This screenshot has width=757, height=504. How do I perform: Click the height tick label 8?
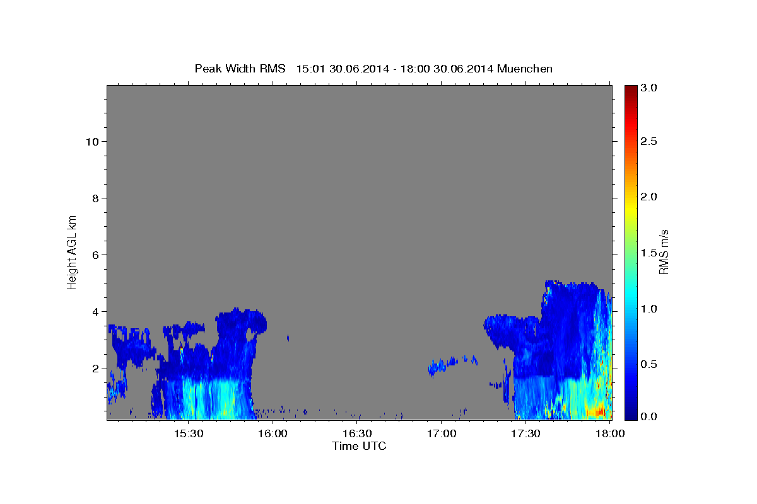pyautogui.click(x=95, y=198)
